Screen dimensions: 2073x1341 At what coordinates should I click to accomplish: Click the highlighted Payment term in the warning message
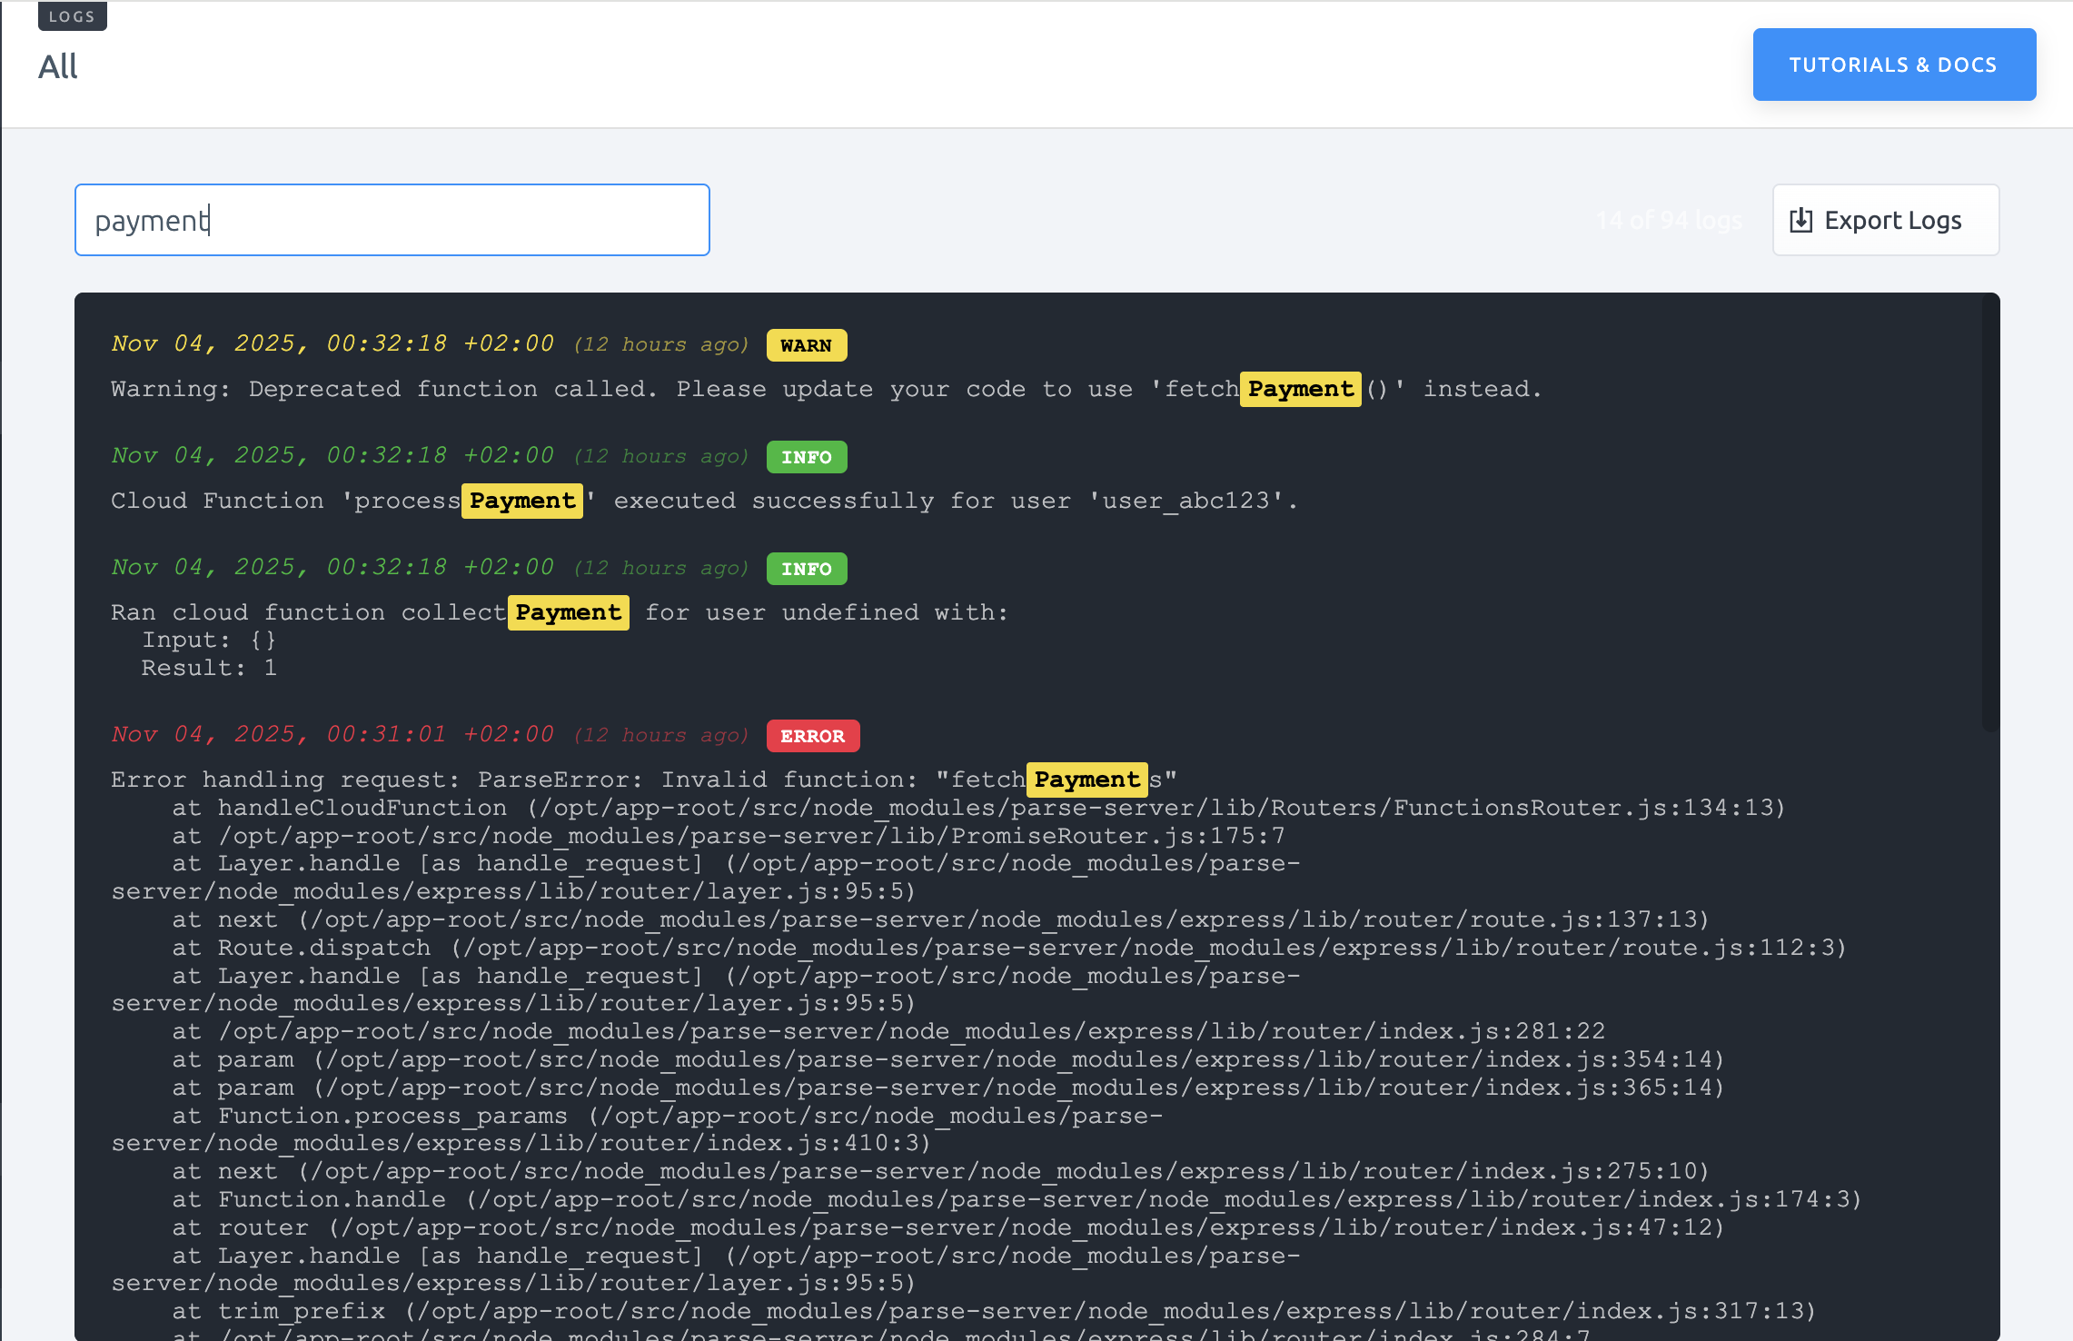(1300, 389)
